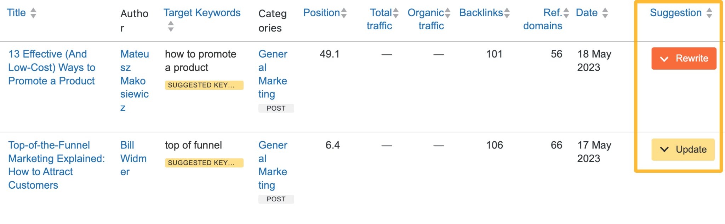
Task: Sort by Suggestion column
Action: tap(709, 13)
